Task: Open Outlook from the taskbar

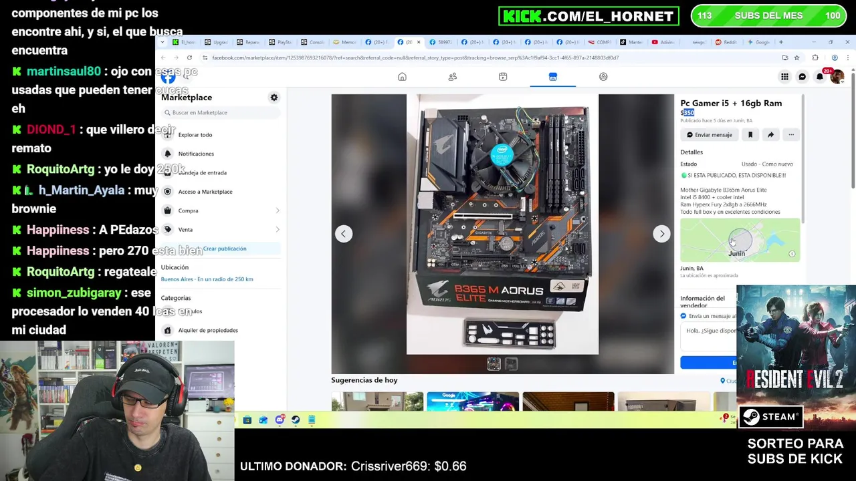Action: point(263,420)
